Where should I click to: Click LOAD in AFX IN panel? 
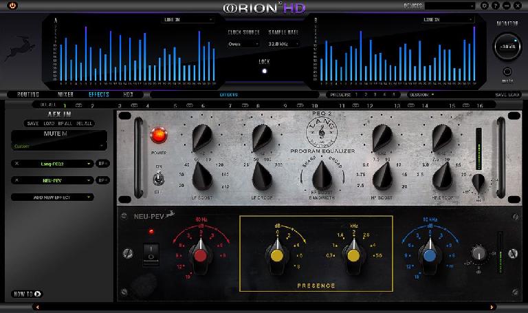coord(49,123)
